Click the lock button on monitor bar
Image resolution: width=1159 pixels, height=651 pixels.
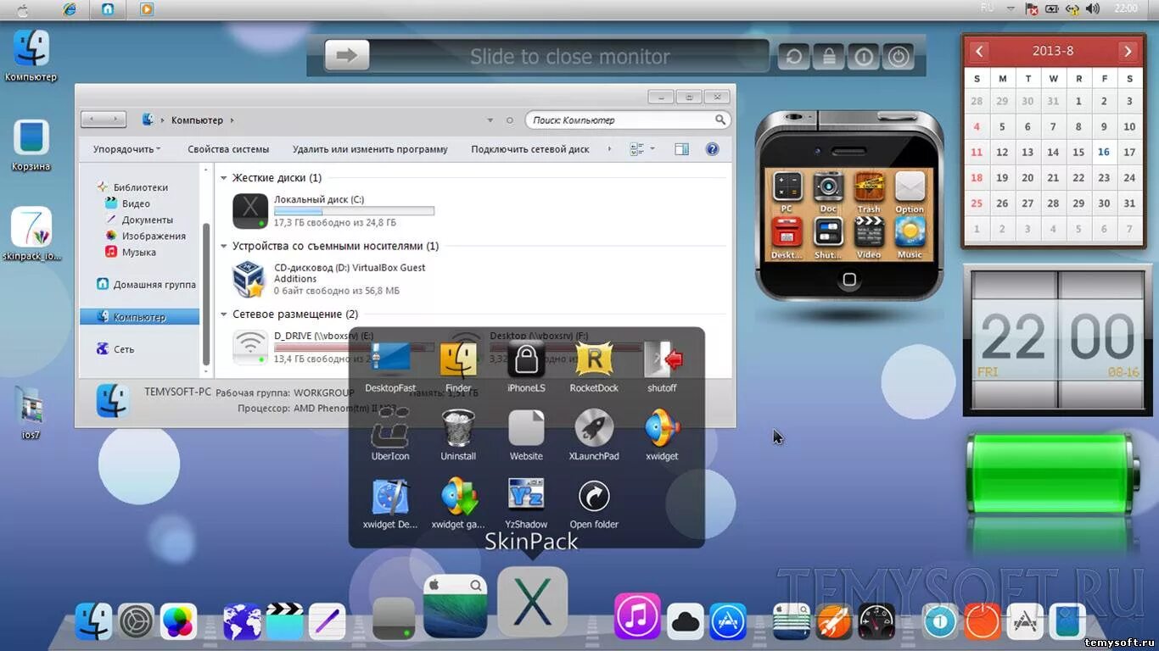click(x=828, y=57)
